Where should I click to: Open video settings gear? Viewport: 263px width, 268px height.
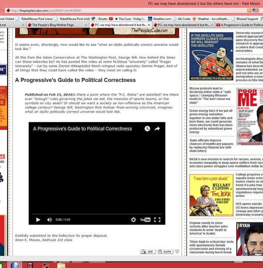(133, 220)
